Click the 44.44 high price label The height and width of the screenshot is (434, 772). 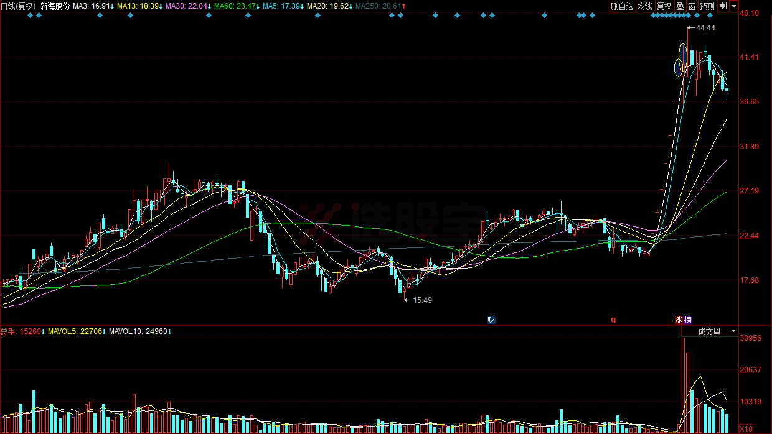(705, 28)
